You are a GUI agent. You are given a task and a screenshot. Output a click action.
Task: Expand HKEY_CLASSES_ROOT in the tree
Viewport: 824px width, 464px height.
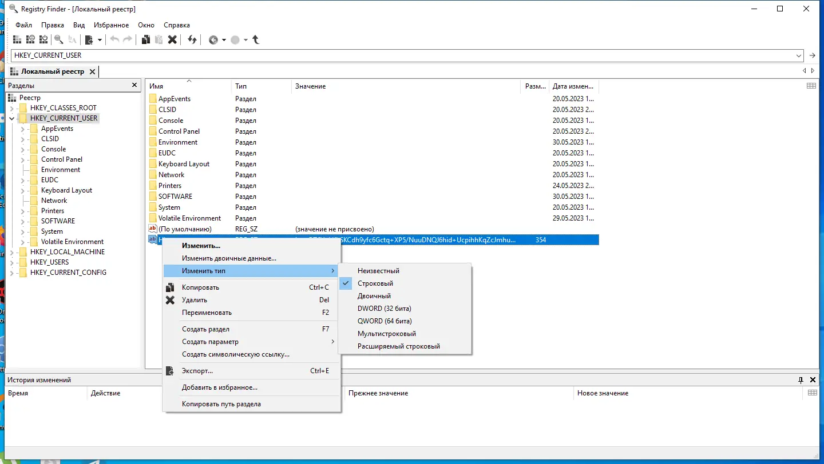(12, 108)
